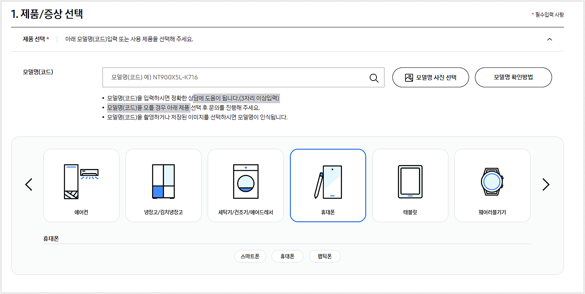
Task: Select the 태블릿 product category tile
Action: pos(410,184)
